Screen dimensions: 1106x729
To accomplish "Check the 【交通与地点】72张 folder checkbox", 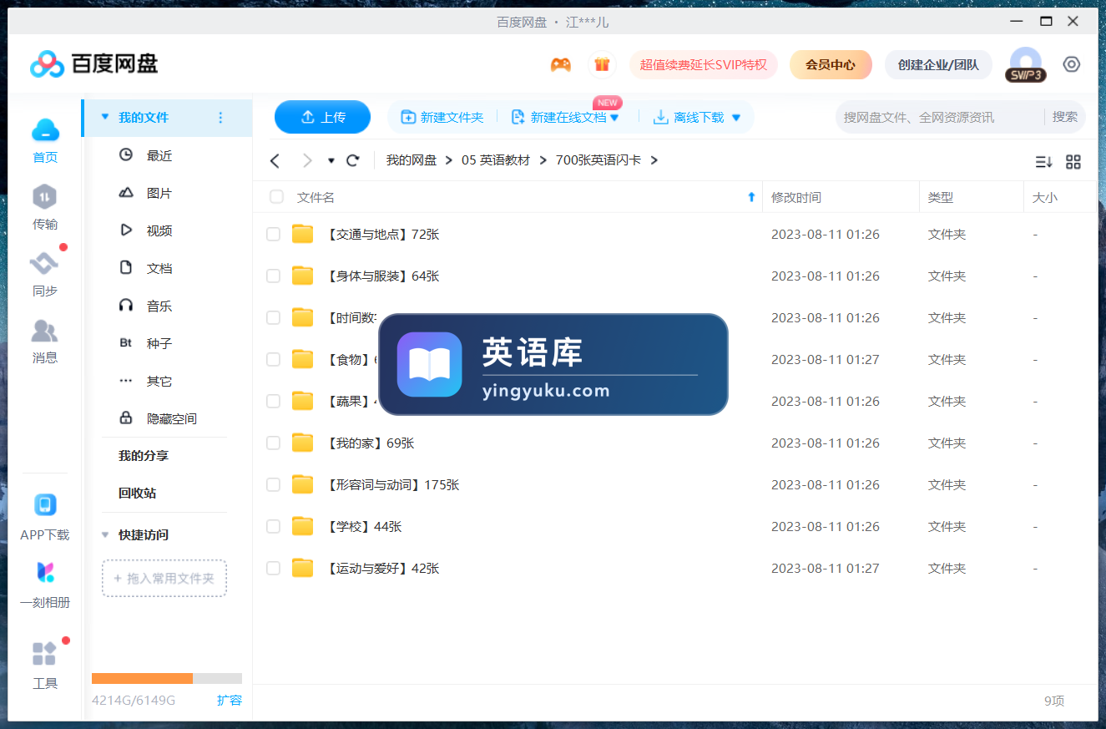I will tap(273, 234).
